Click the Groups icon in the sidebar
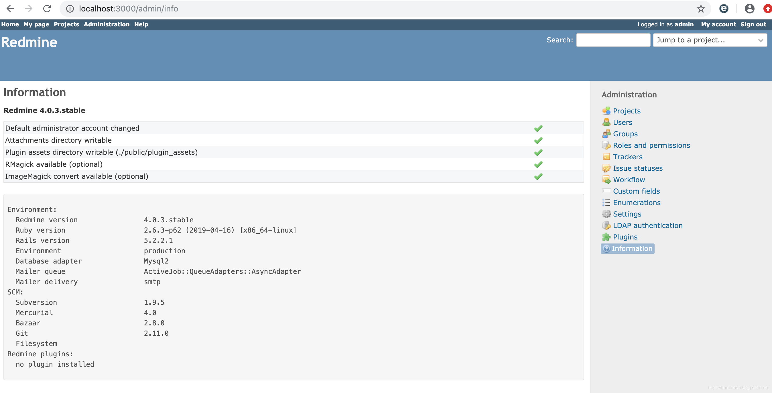The height and width of the screenshot is (393, 772). [x=606, y=134]
